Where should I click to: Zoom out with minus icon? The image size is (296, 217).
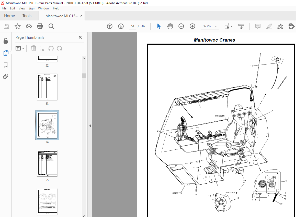tap(181, 26)
